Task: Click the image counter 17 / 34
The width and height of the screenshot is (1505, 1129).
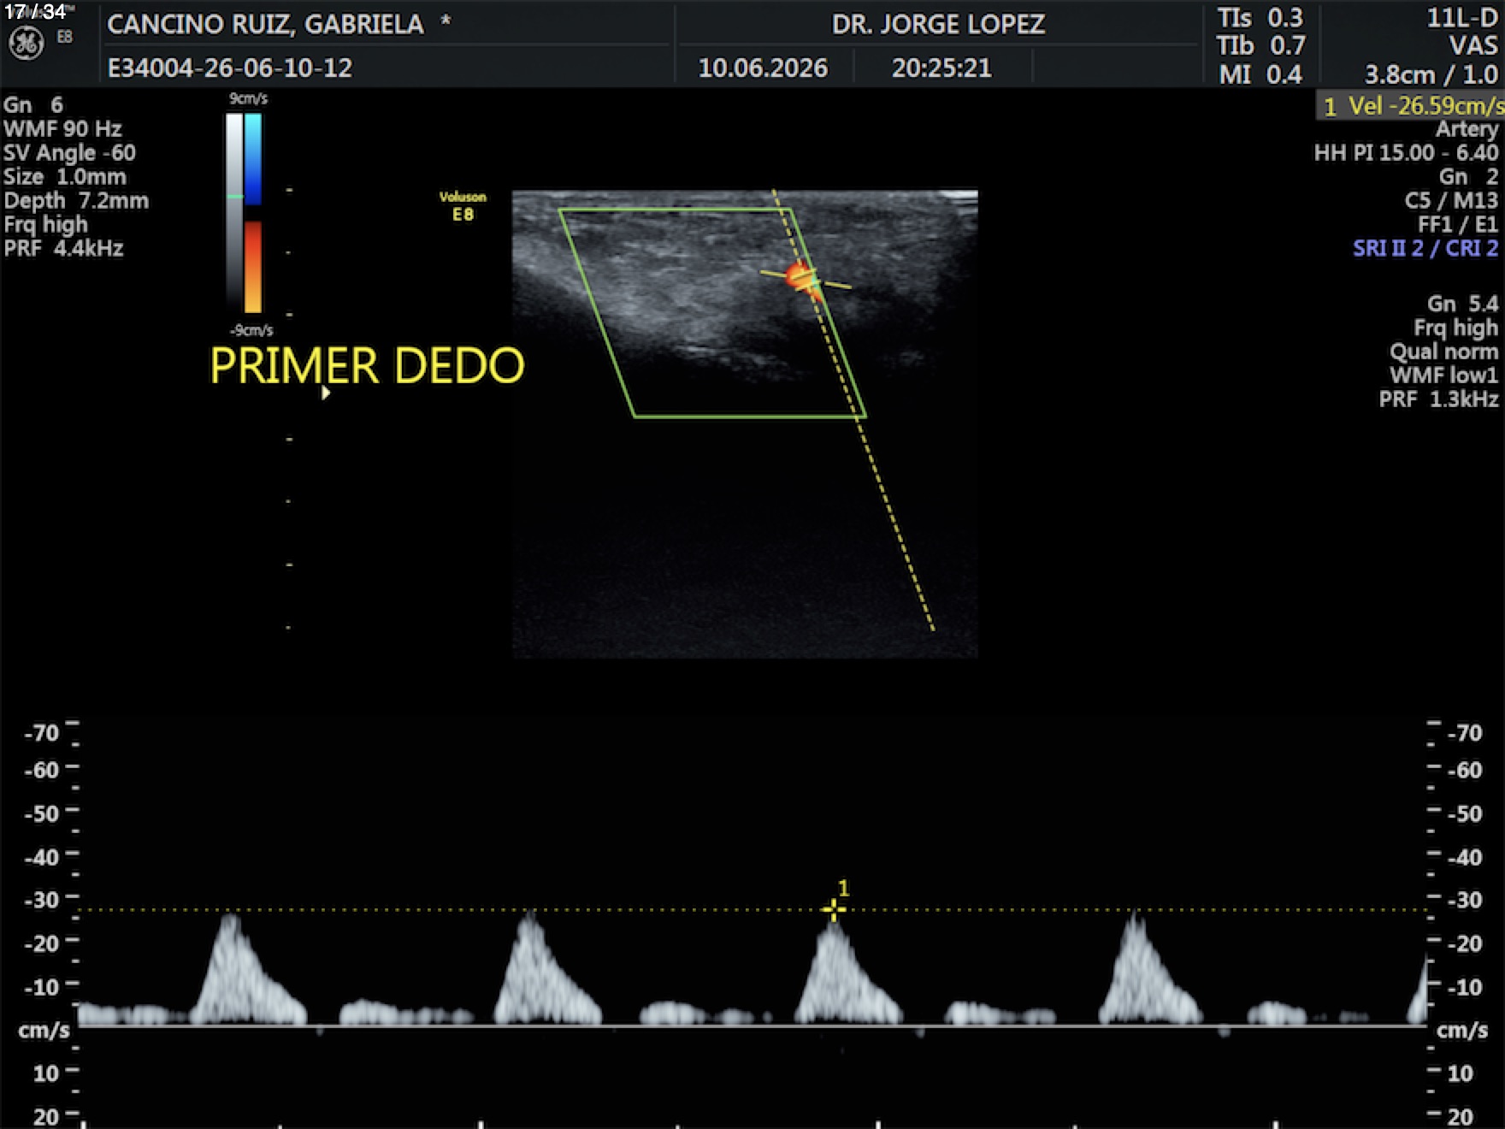Action: click(35, 12)
